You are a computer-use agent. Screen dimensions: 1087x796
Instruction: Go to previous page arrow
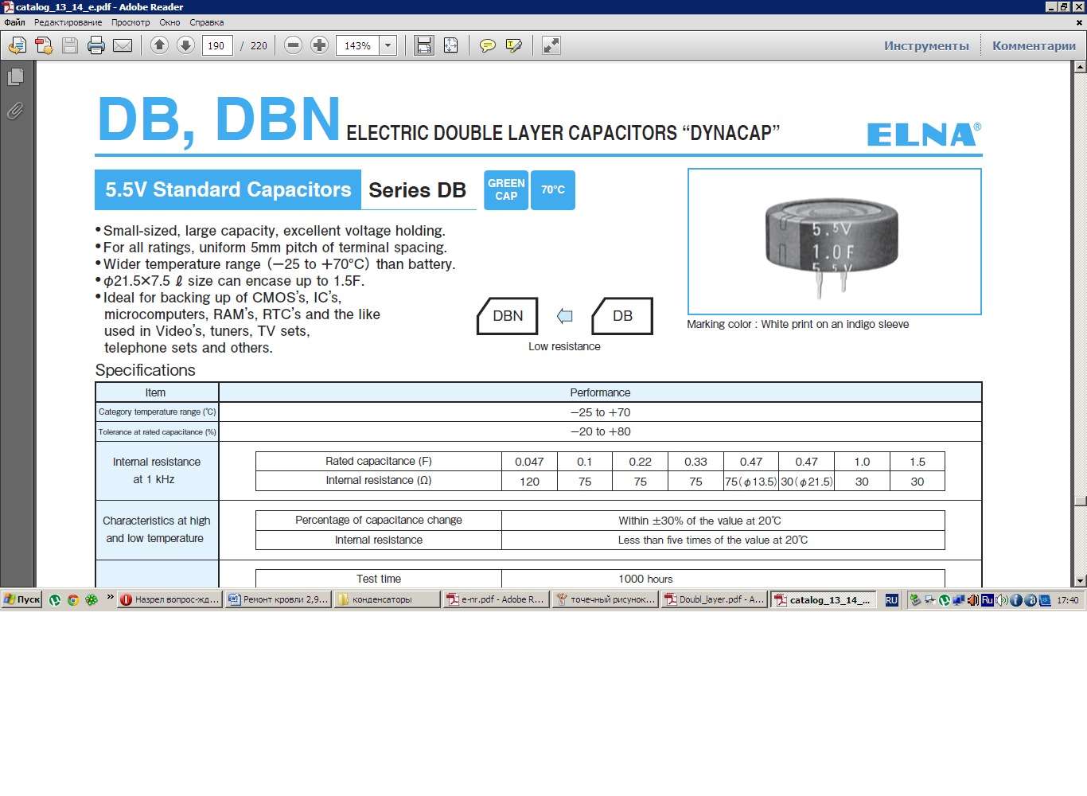click(159, 45)
